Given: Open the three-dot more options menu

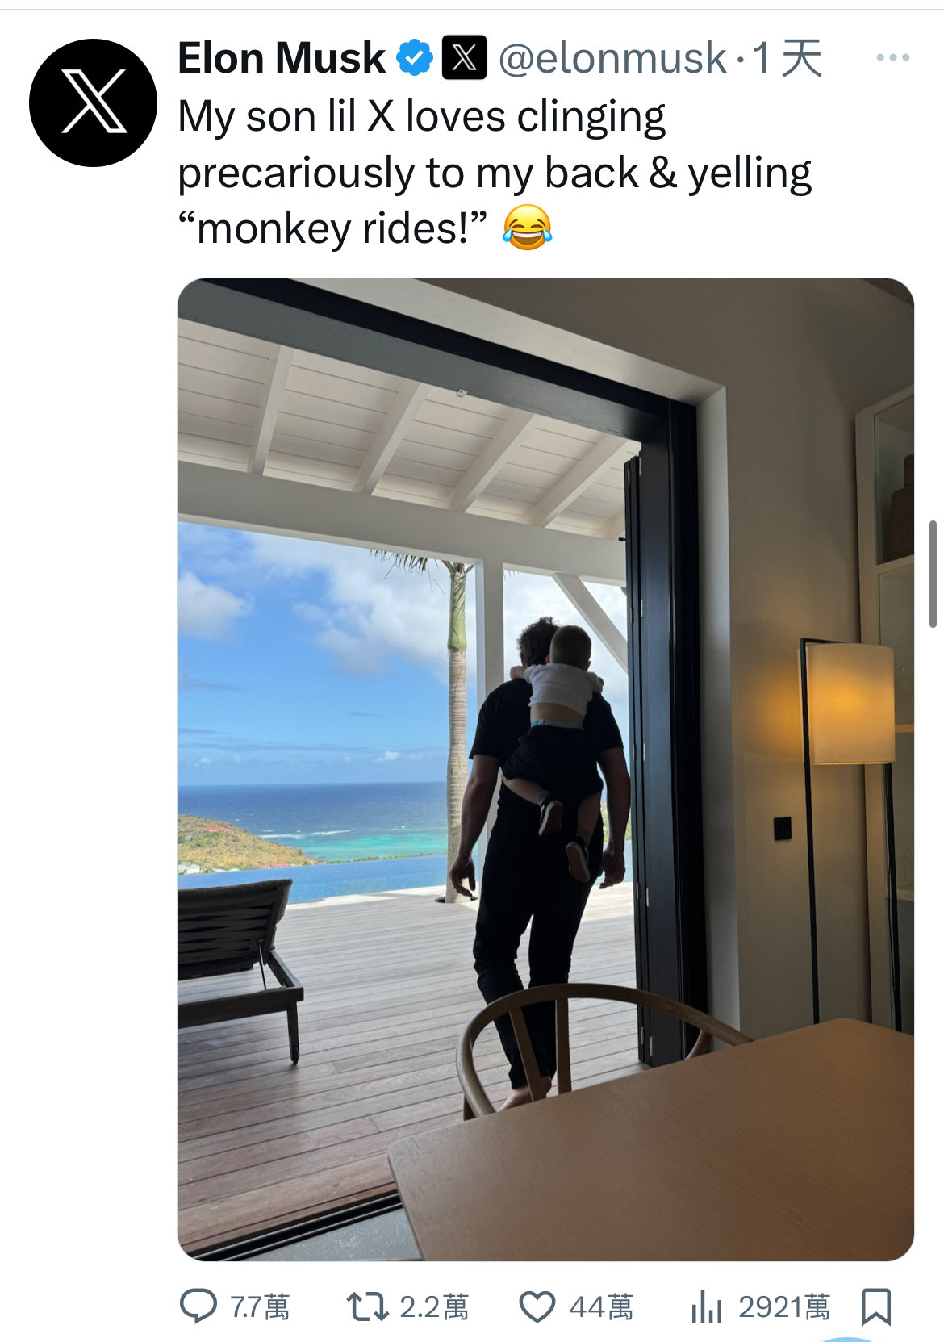Looking at the screenshot, I should pos(892,58).
